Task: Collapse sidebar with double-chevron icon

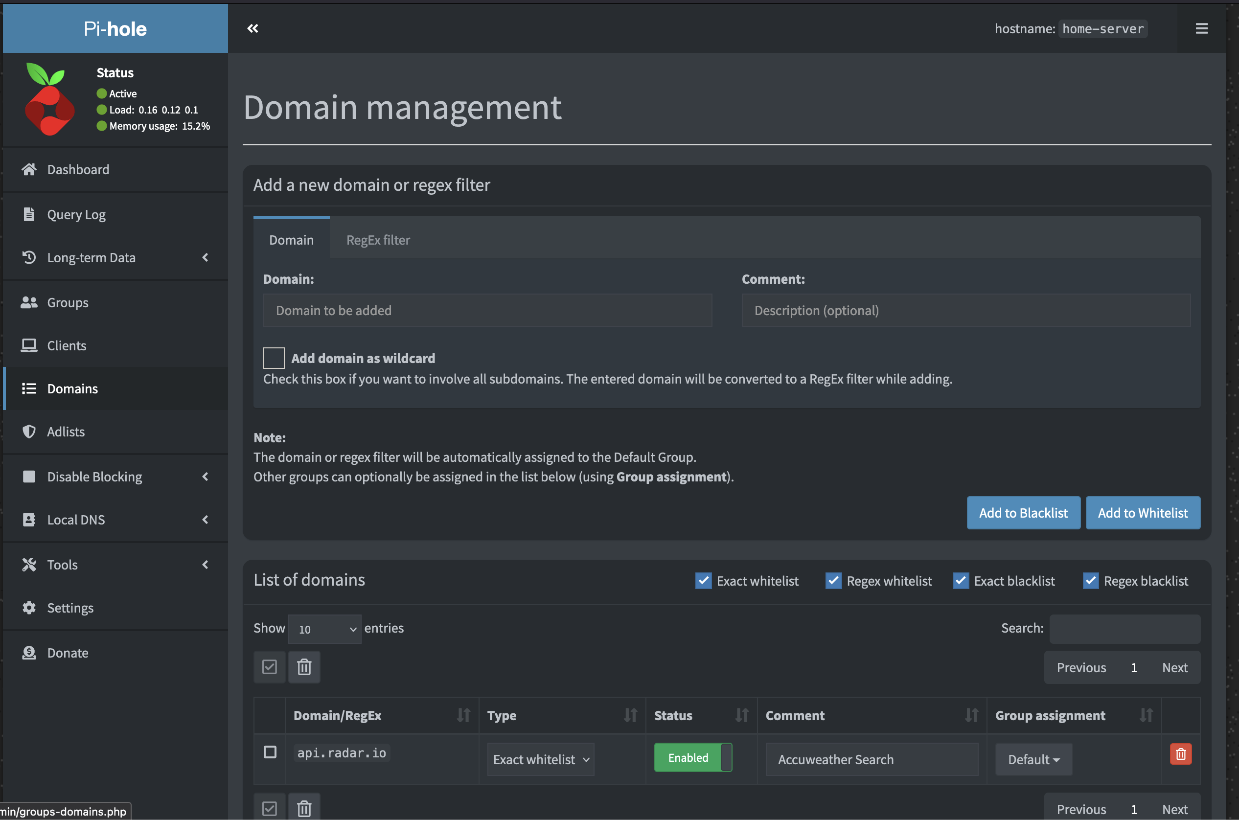Action: point(252,28)
